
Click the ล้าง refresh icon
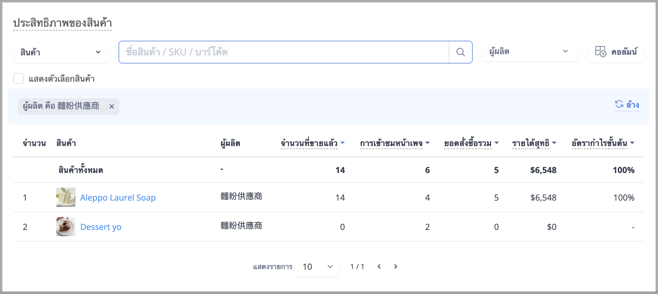point(619,104)
